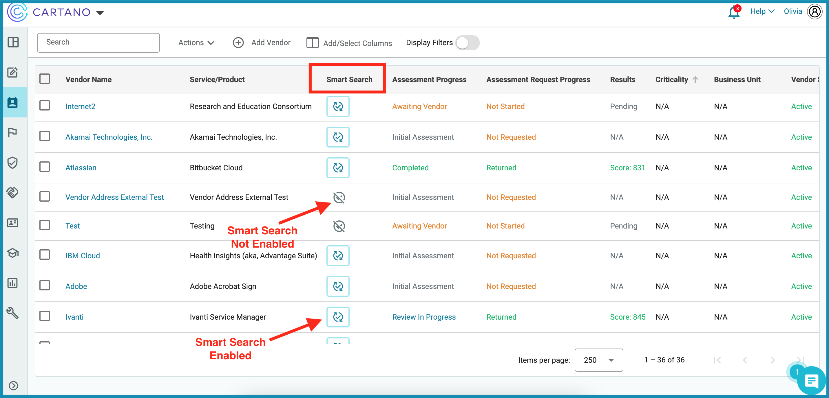Open the graduation cap training icon
This screenshot has height=398, width=829.
click(x=13, y=253)
